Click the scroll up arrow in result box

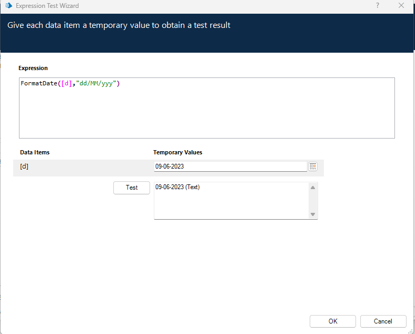(x=313, y=188)
